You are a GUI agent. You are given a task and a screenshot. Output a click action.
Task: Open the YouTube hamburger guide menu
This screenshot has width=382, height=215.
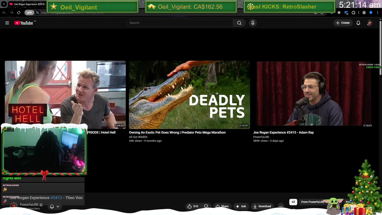(x=7, y=23)
